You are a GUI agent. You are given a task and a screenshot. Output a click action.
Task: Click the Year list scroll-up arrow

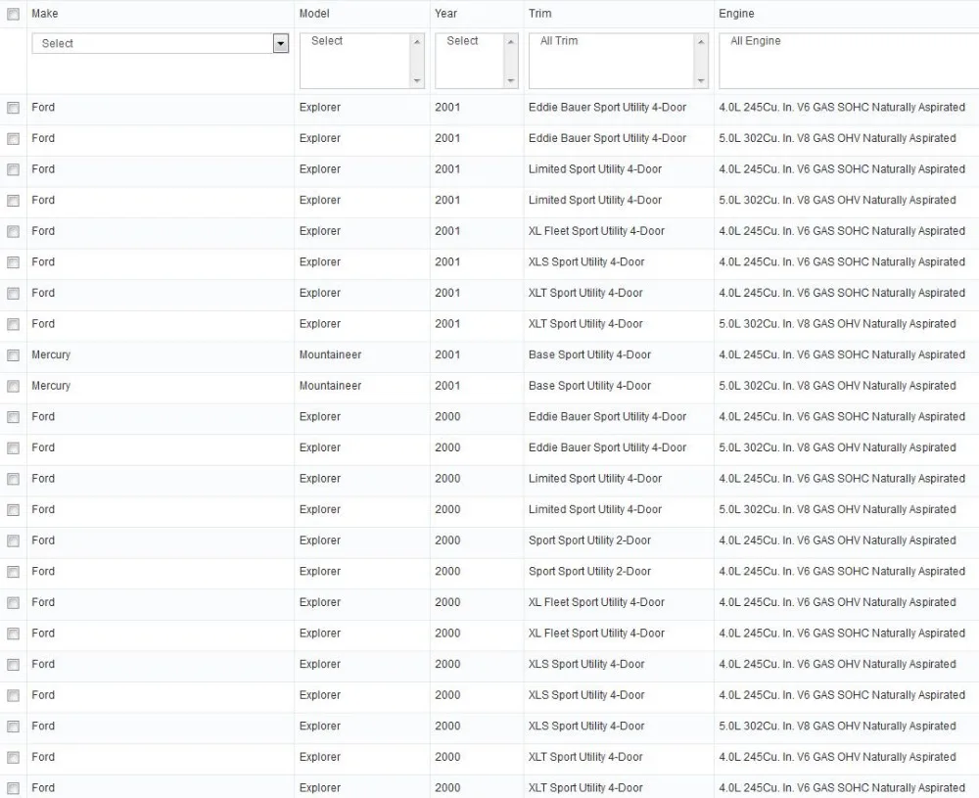pos(511,41)
